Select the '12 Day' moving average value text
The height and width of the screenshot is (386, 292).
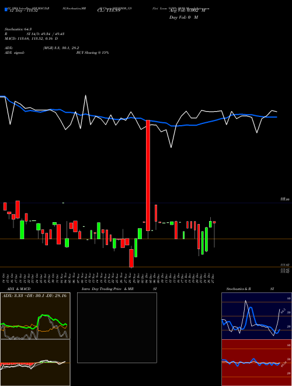[x=23, y=11]
